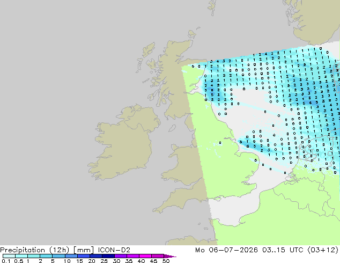Screen dimensions: 340x263
Task: Click the 0.1–0.5 mm legend color swatch
Action: pyautogui.click(x=9, y=256)
